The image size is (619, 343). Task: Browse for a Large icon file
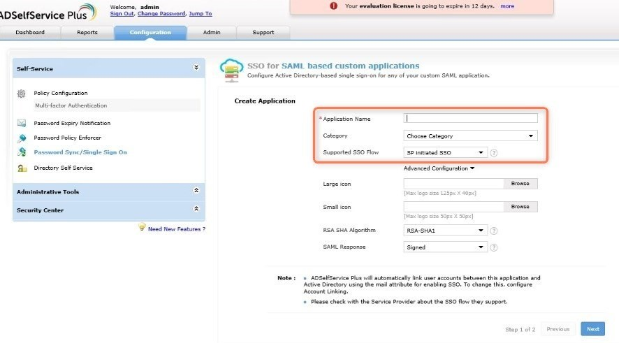click(x=520, y=184)
